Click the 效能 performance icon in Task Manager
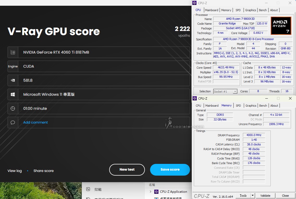The height and width of the screenshot is (199, 296). click(x=88, y=189)
